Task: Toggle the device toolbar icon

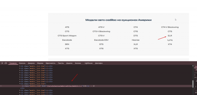Action: (6, 63)
